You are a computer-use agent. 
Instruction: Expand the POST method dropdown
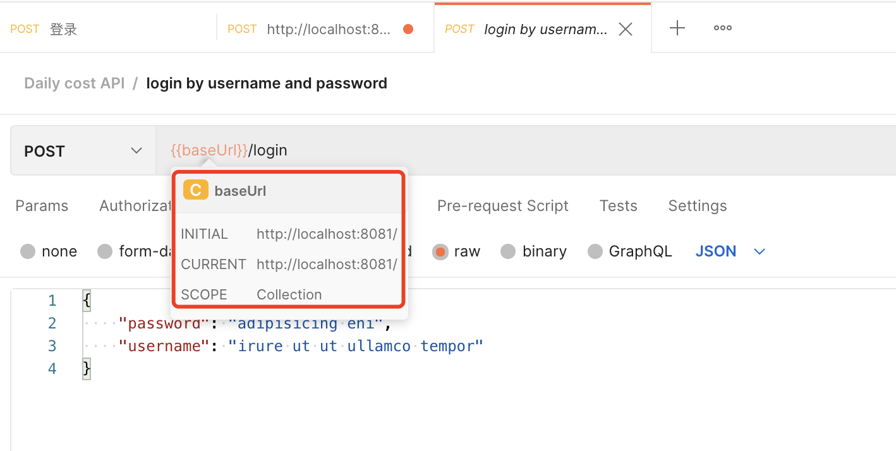83,151
